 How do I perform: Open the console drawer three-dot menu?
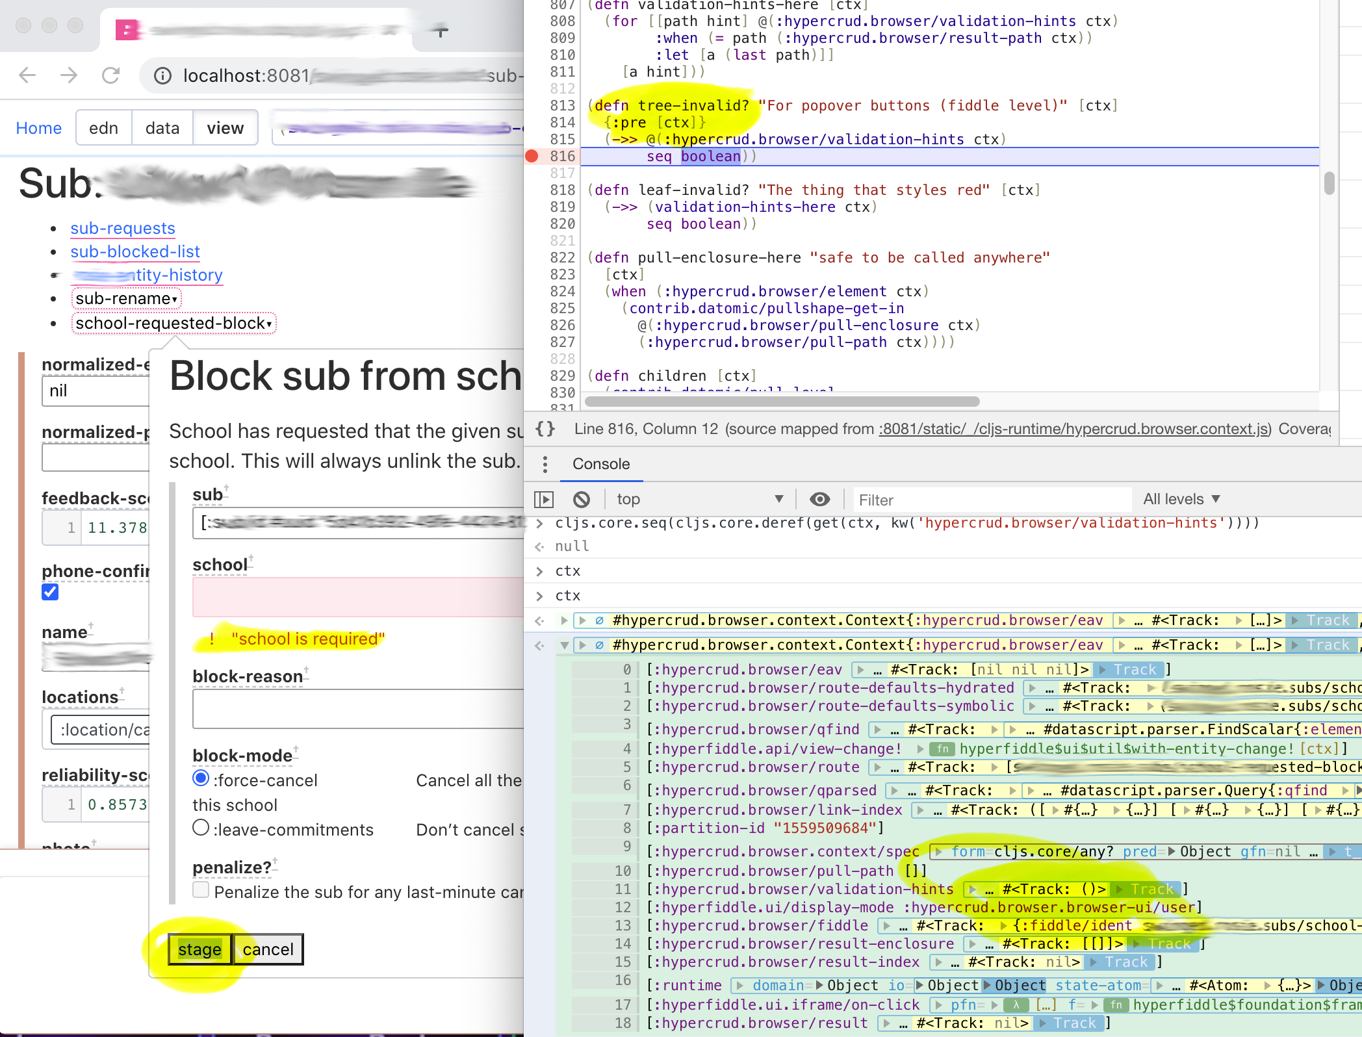click(x=545, y=464)
